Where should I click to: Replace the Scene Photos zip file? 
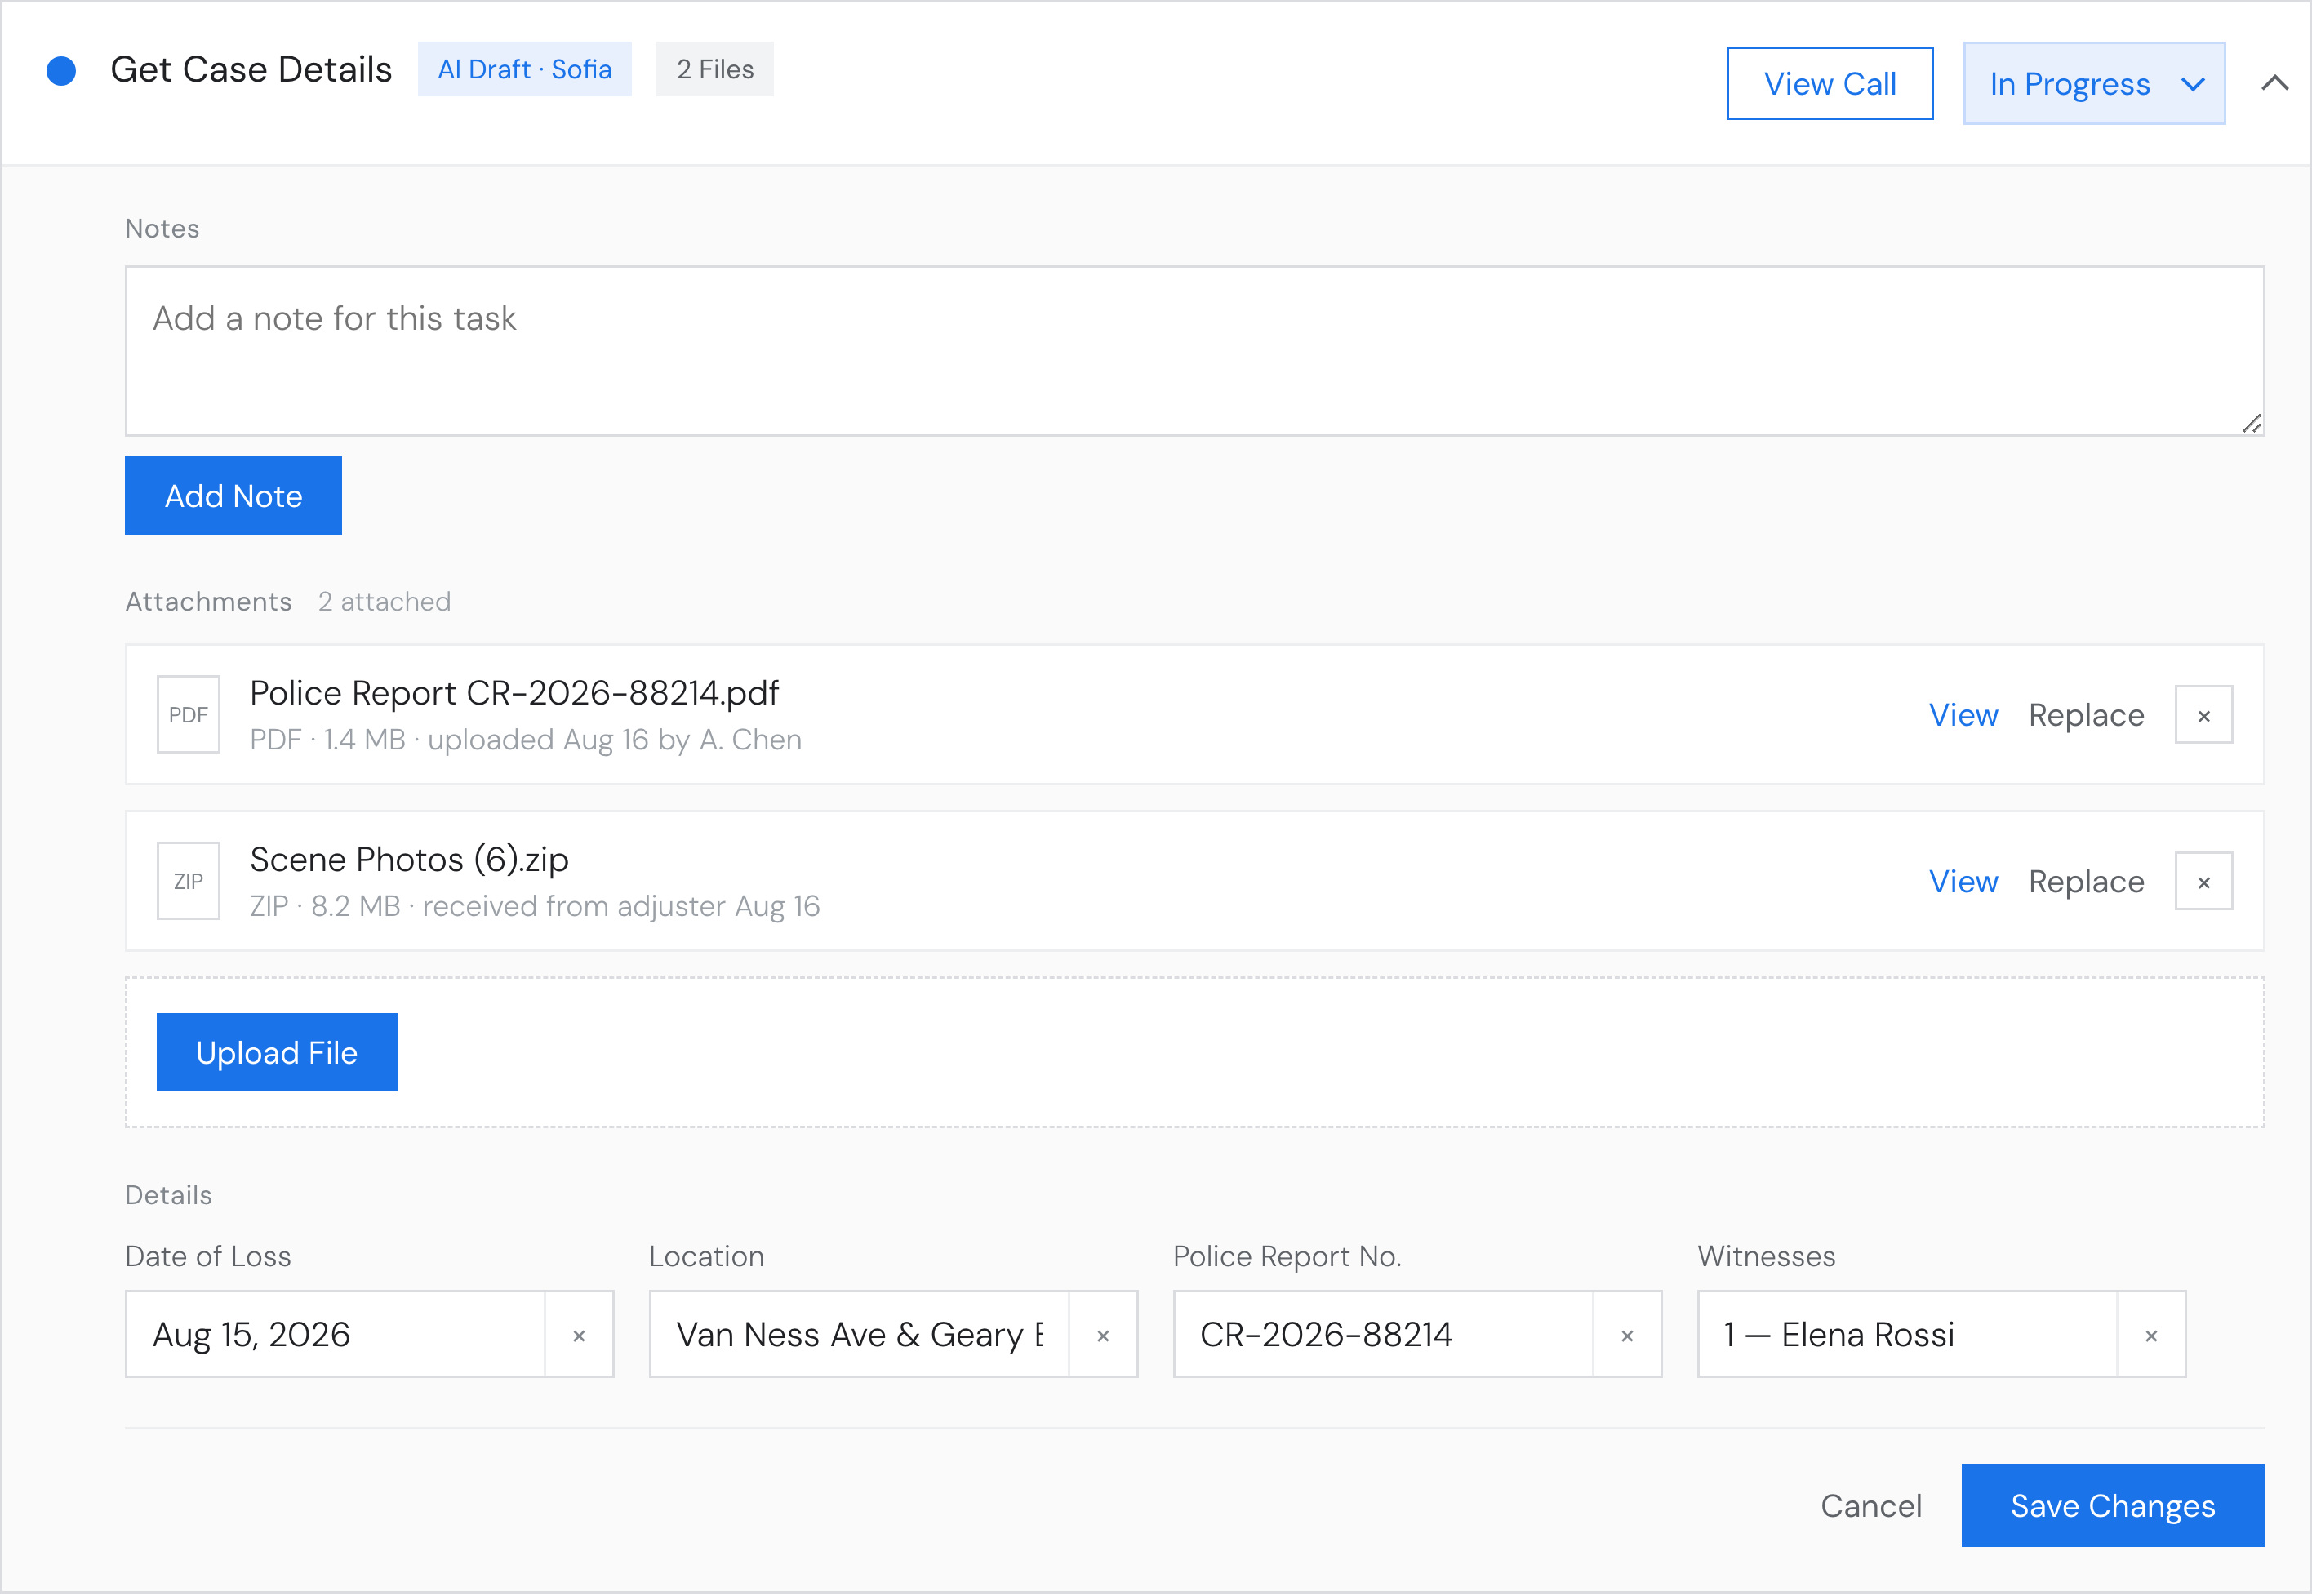click(2086, 881)
